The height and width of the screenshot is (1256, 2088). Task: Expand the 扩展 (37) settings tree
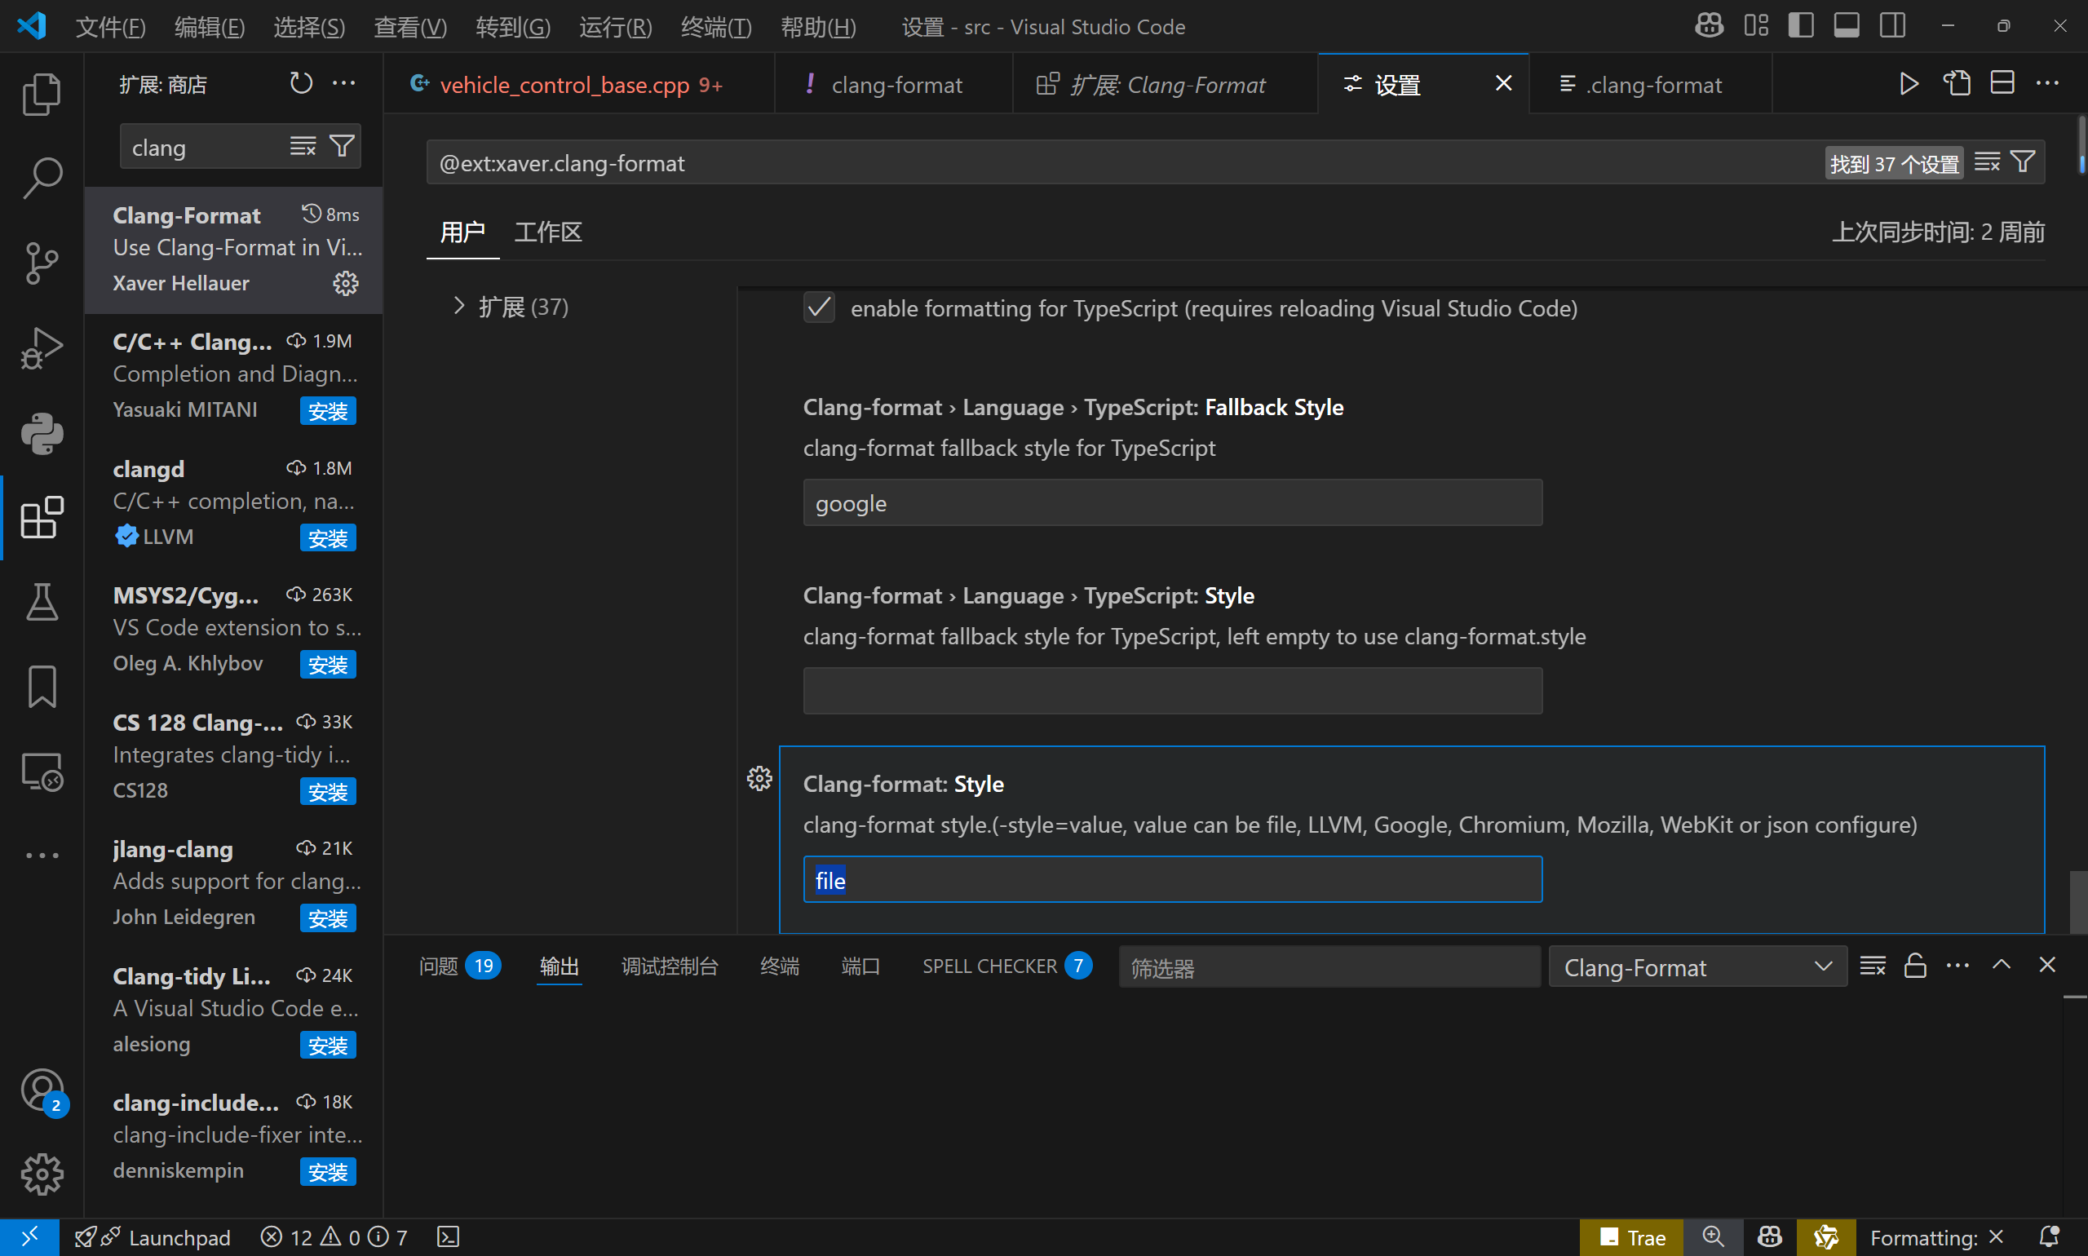[459, 307]
